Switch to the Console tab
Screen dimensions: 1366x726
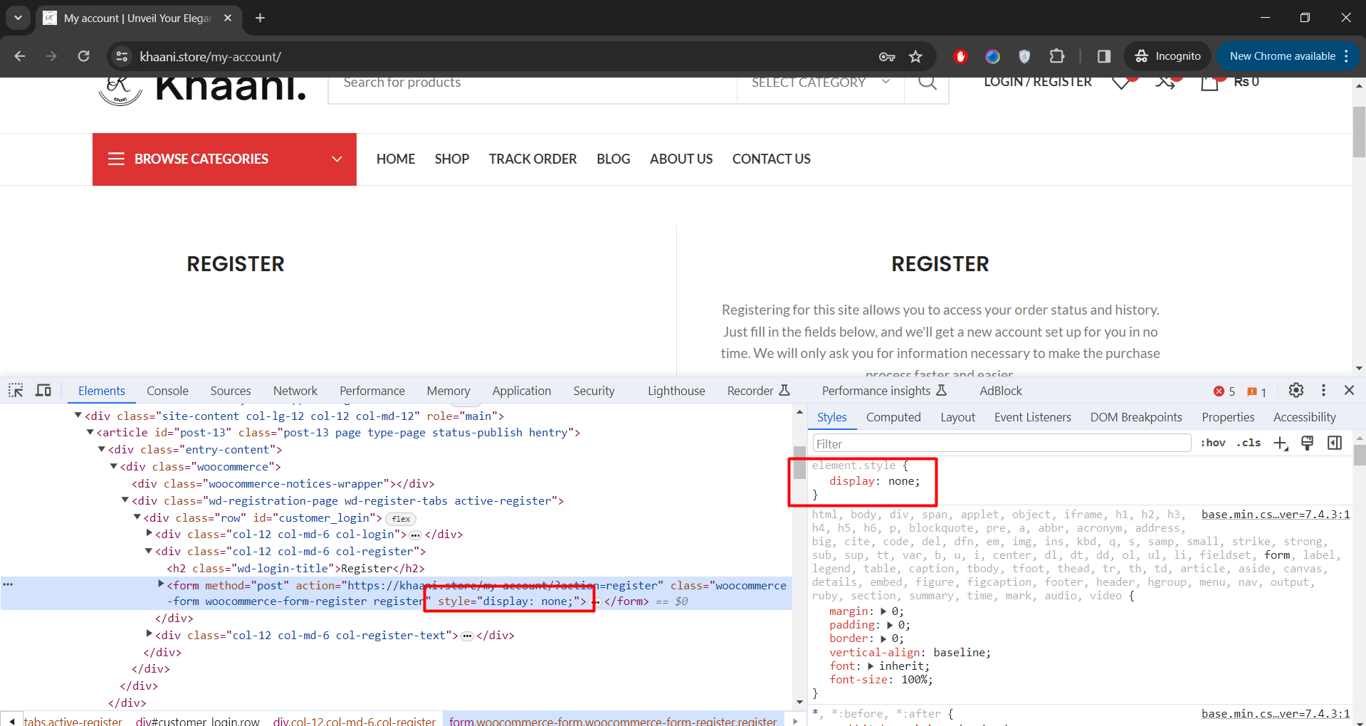[167, 391]
